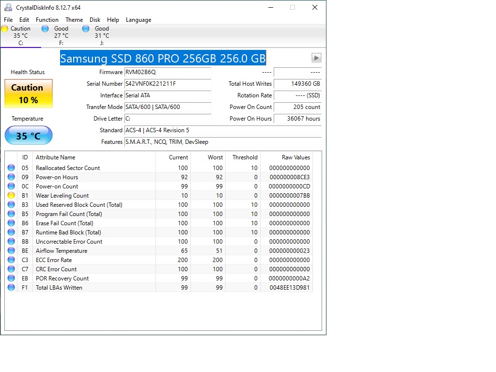Viewport: 496px width, 372px height.
Task: Click the Current column header
Action: pyautogui.click(x=178, y=157)
